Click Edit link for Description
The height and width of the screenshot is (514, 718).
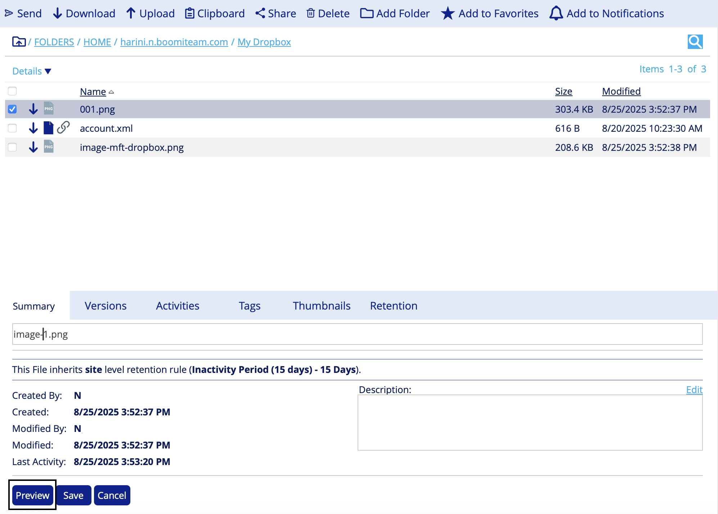[x=694, y=389]
